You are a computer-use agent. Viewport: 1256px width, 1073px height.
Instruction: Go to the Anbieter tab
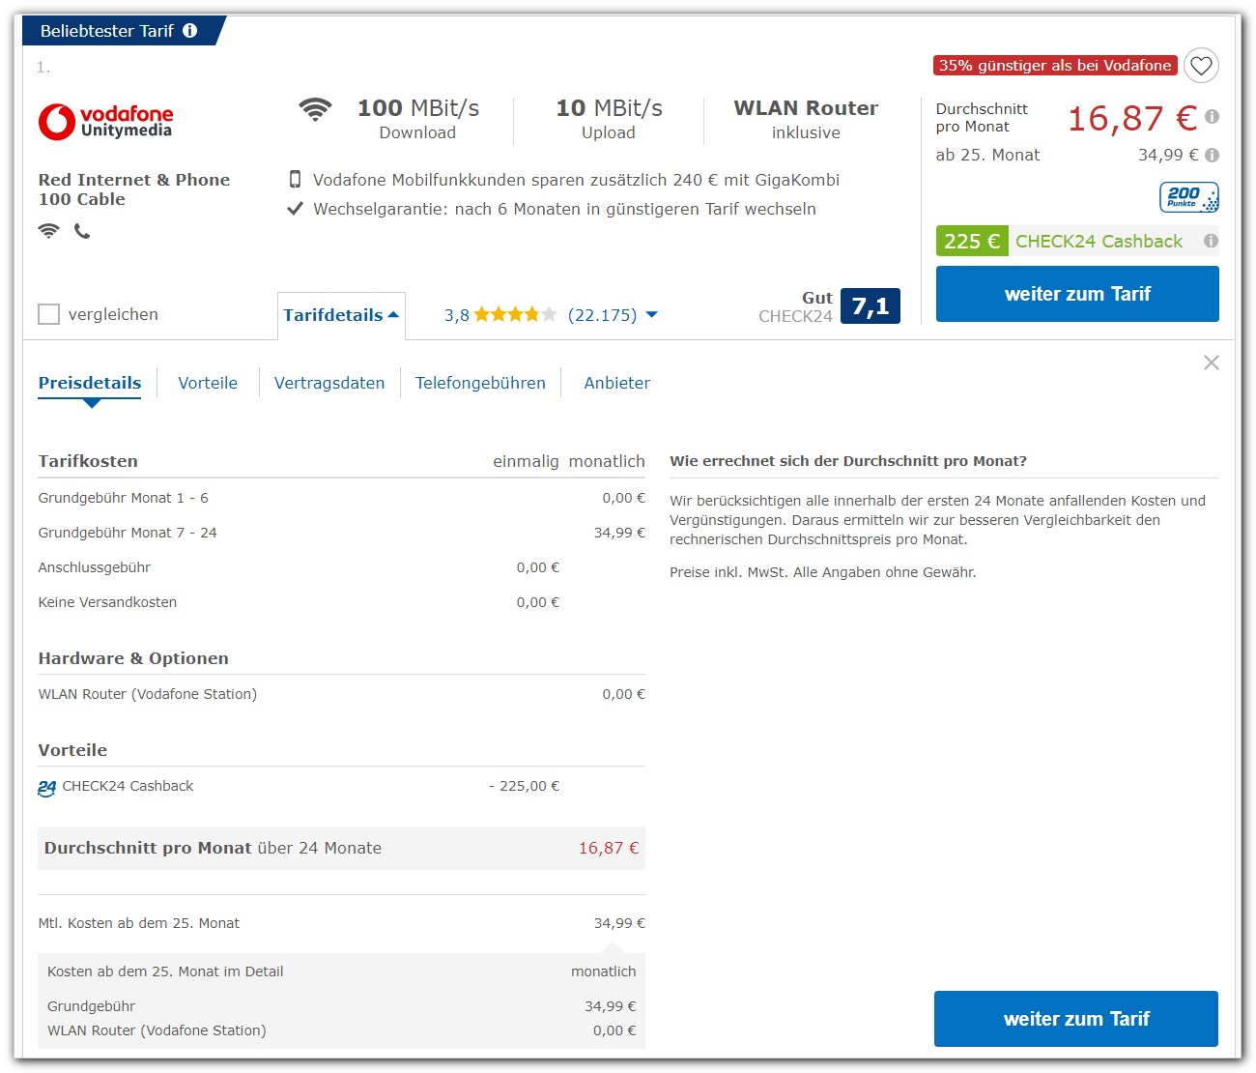[617, 383]
